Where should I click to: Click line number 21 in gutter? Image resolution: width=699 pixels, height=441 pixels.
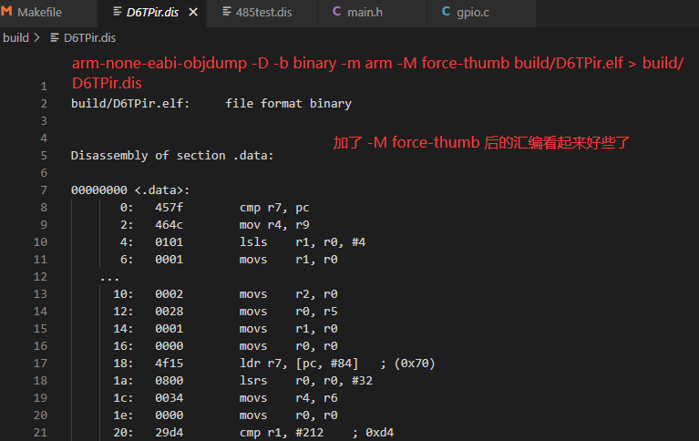[x=40, y=433]
